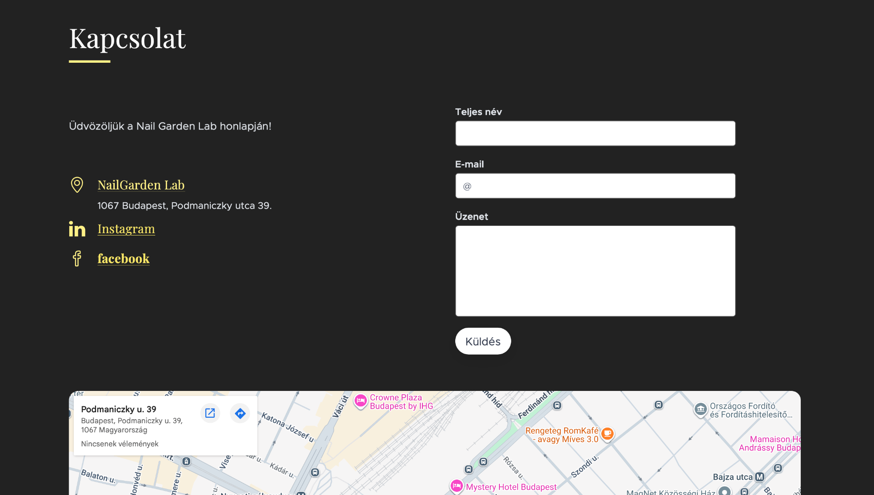Viewport: 874px width, 495px height.
Task: Click the Facebook f icon
Action: [77, 258]
